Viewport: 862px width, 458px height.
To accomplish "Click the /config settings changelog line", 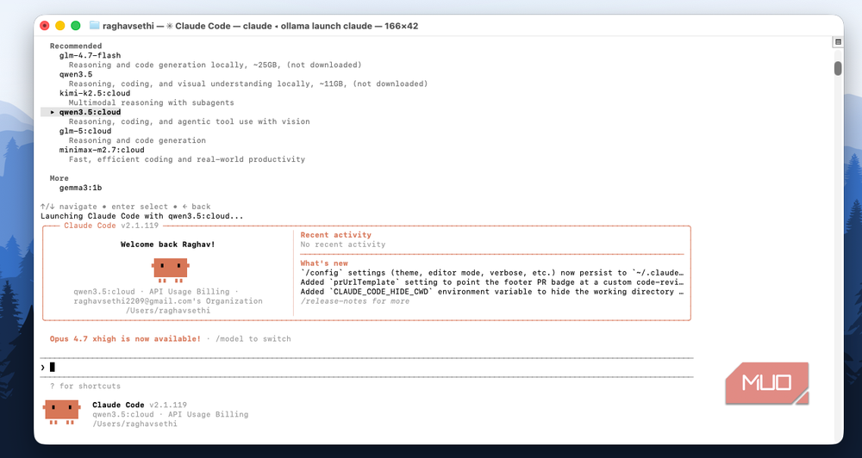I will click(492, 273).
